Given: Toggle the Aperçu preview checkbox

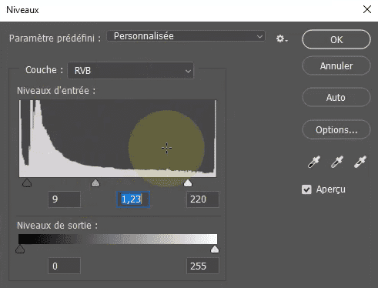Looking at the screenshot, I should [x=306, y=189].
